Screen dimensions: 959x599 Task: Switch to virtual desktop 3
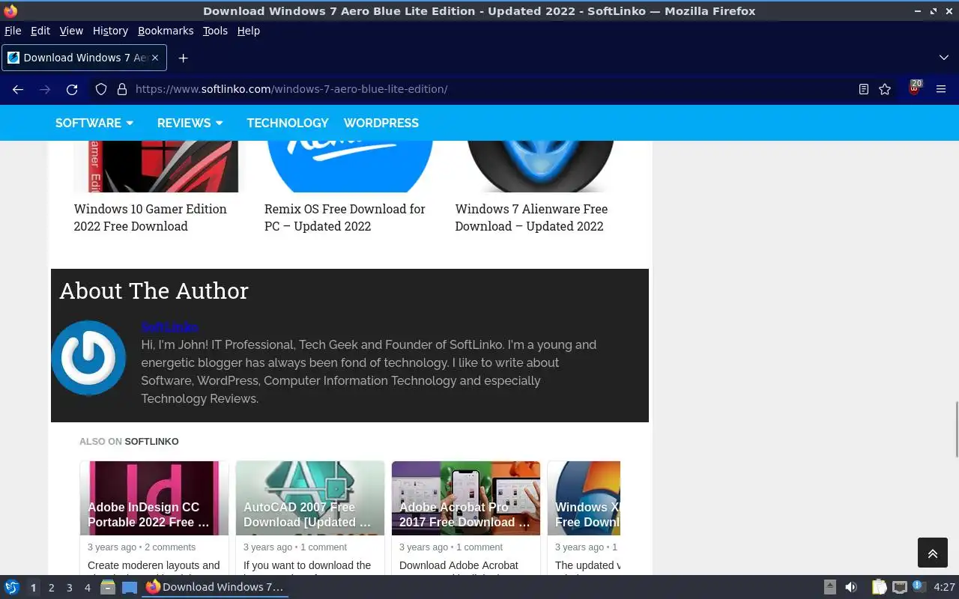coord(69,588)
